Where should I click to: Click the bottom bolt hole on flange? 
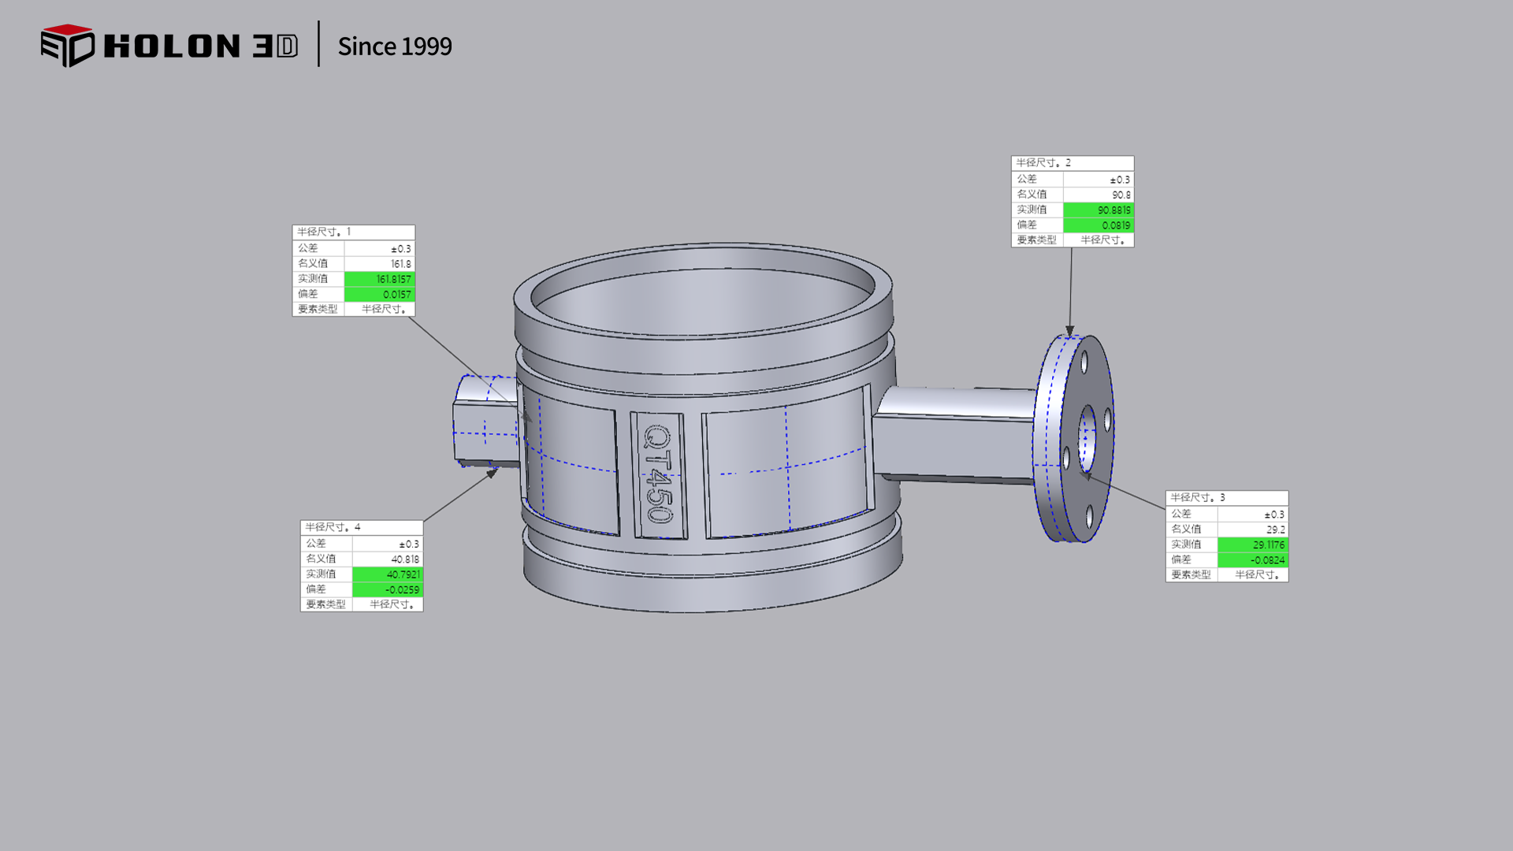1089,516
